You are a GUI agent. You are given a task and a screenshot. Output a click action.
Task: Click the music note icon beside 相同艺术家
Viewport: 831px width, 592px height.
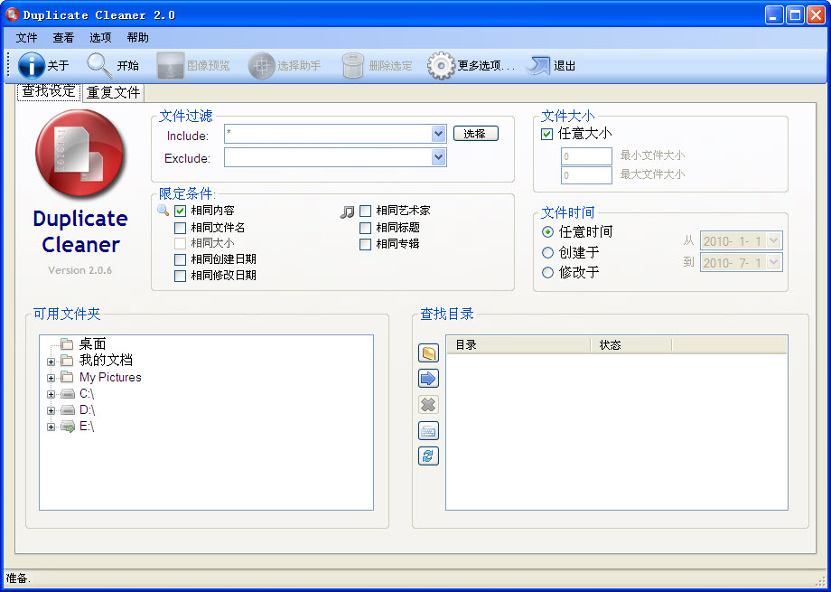347,212
